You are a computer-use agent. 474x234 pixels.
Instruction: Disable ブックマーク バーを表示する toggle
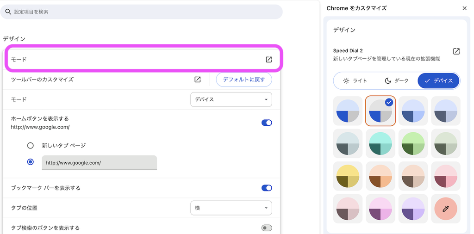coord(267,188)
